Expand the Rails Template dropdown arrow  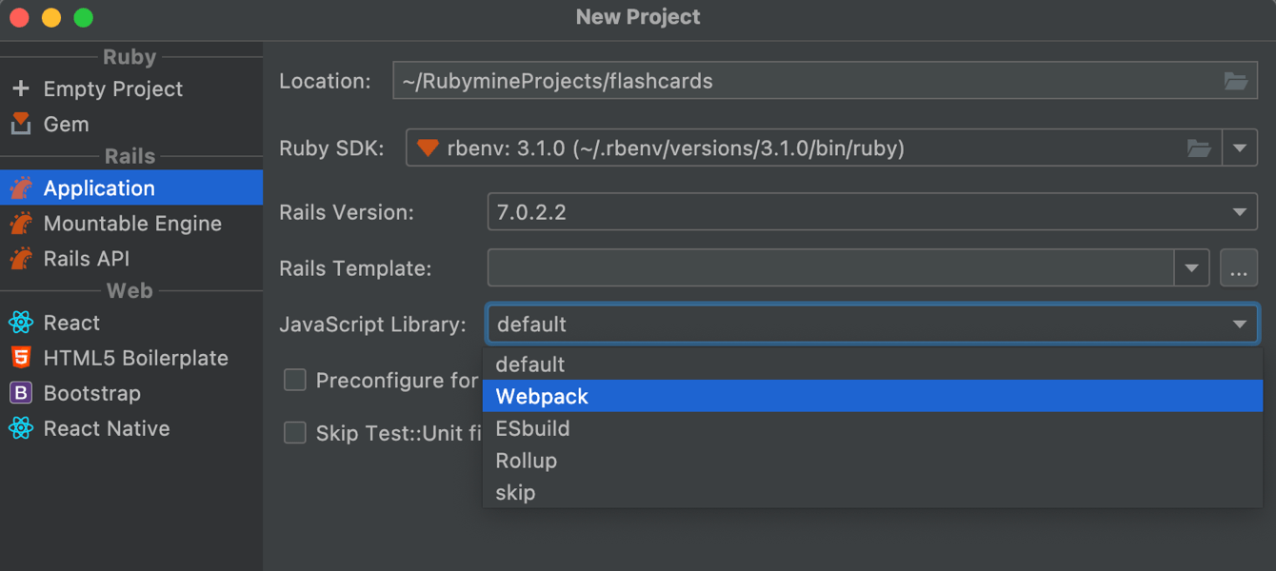(1191, 268)
